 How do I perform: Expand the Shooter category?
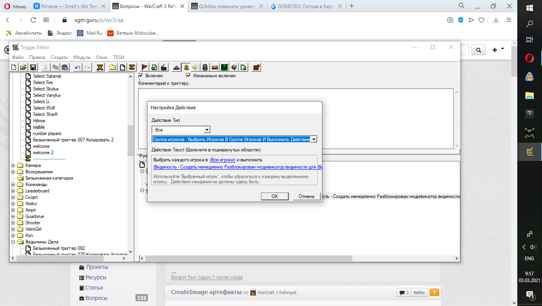13,223
